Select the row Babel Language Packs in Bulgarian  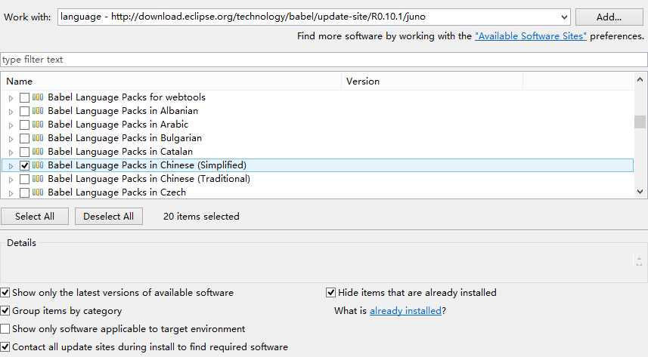coord(317,138)
